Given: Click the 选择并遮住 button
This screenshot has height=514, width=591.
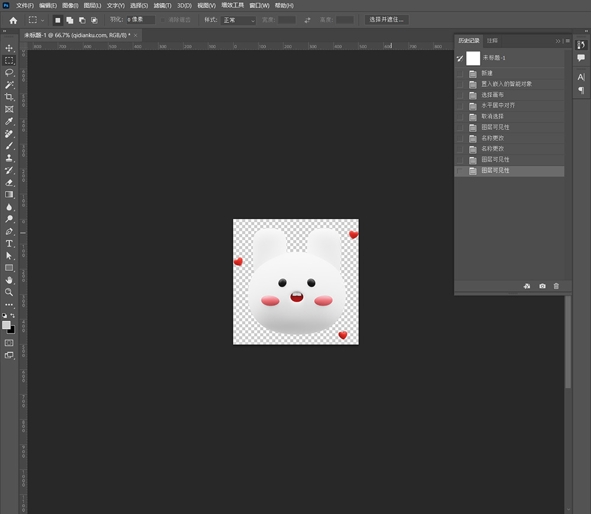Looking at the screenshot, I should pos(387,20).
